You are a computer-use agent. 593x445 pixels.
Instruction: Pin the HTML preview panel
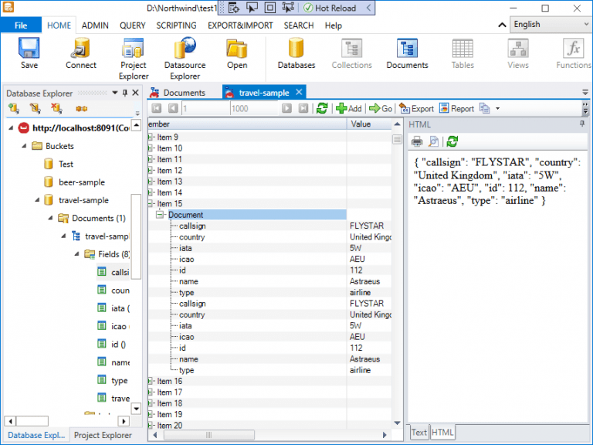[x=582, y=124]
